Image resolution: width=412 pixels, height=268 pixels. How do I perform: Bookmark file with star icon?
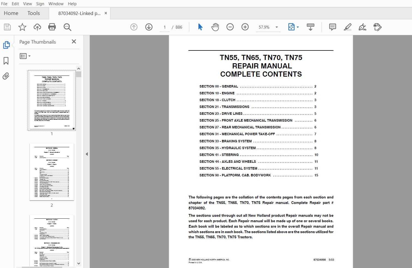click(22, 27)
